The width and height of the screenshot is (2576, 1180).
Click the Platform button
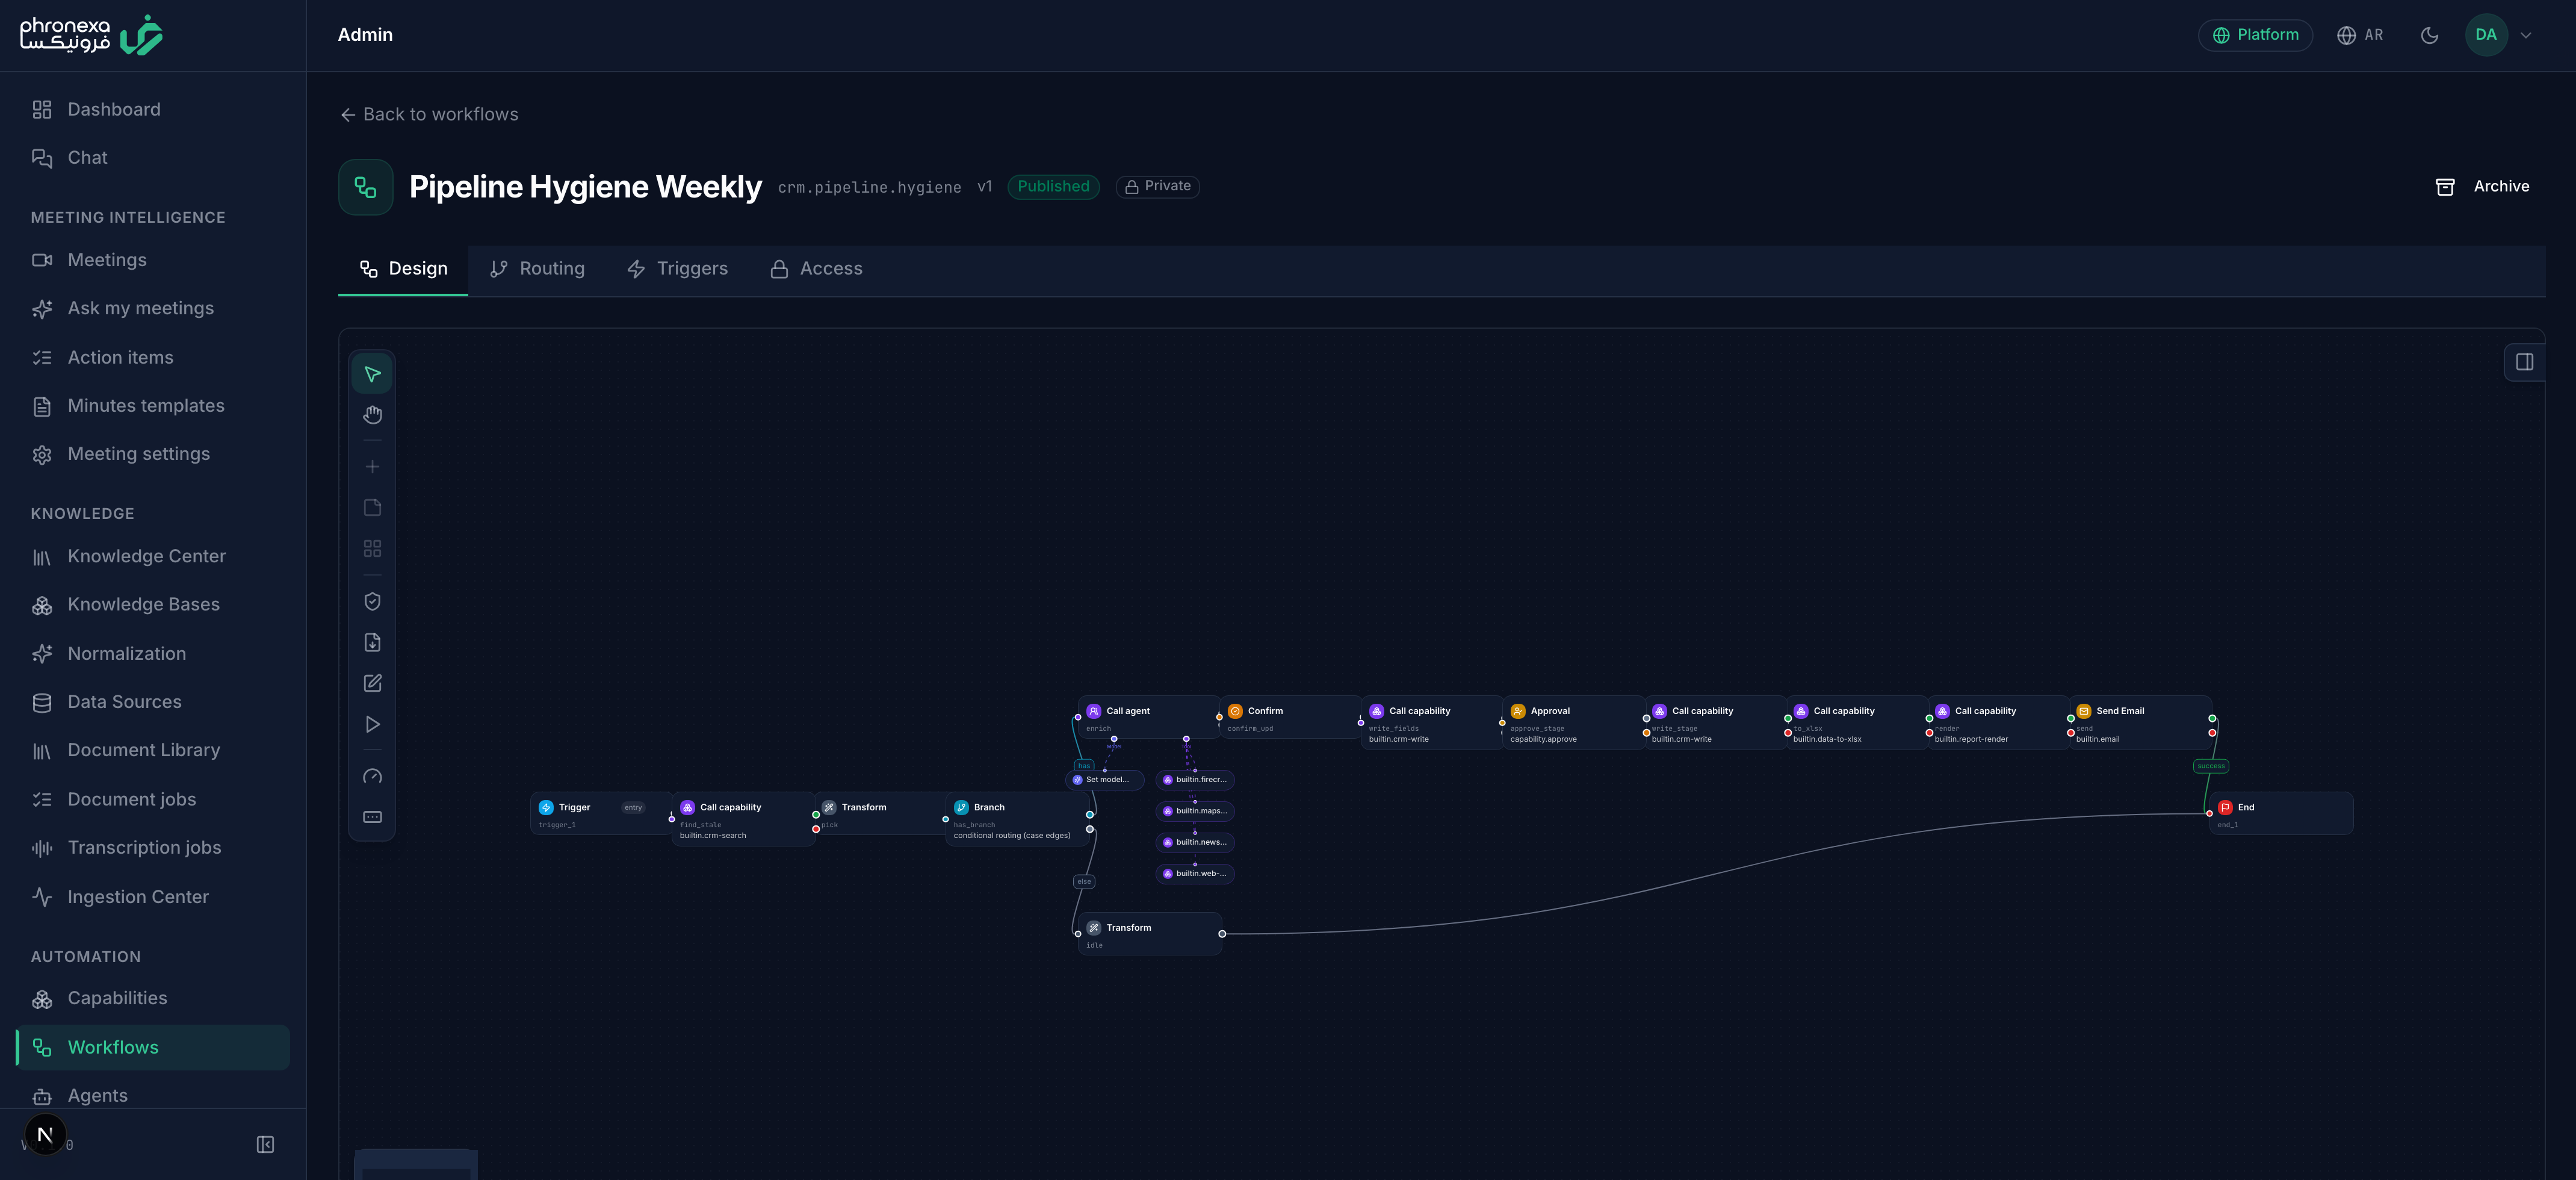(x=2255, y=35)
